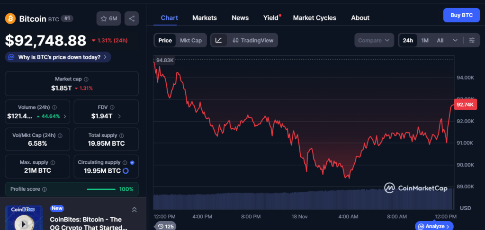Open the 125 history clock badge

click(x=165, y=226)
